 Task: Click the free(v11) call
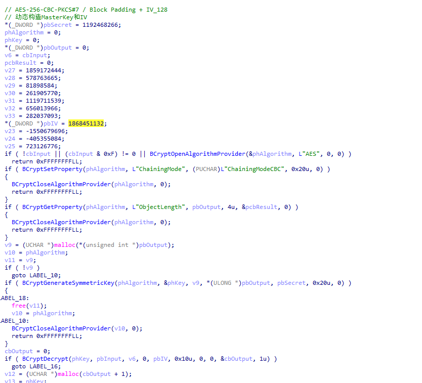pos(29,306)
